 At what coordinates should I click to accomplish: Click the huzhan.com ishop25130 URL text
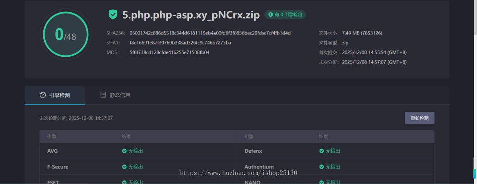click(x=238, y=173)
